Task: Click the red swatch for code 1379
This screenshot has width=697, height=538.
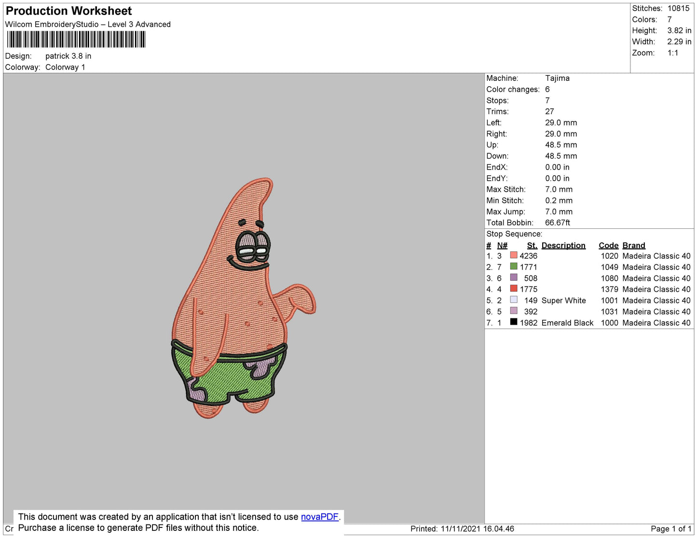Action: (514, 289)
